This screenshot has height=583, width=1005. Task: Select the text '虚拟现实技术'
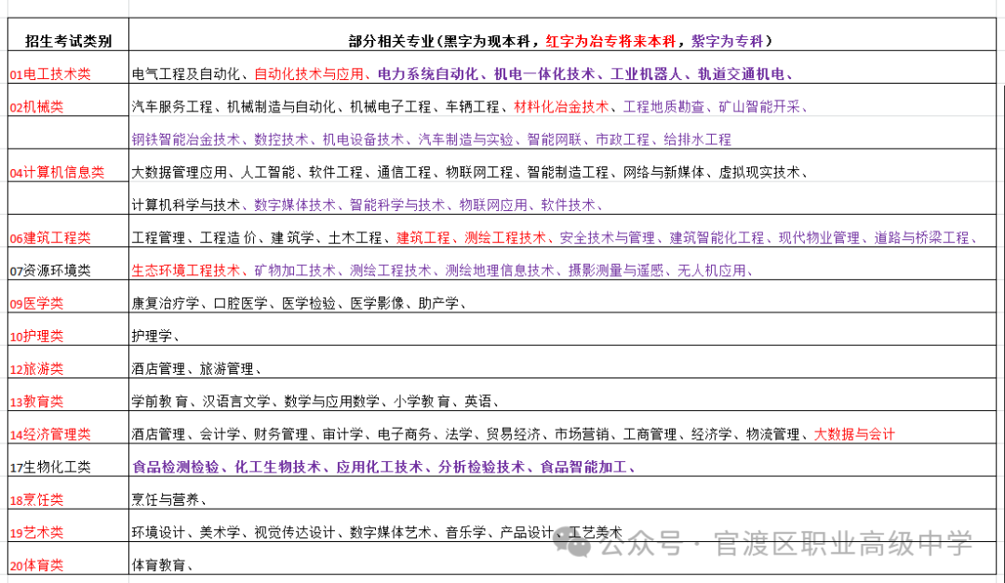(759, 172)
